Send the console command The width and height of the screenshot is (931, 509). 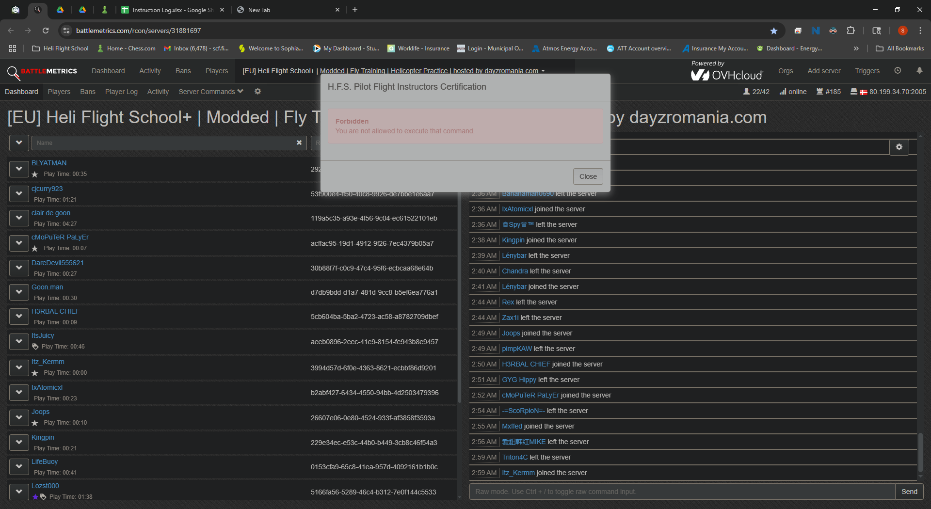909,492
